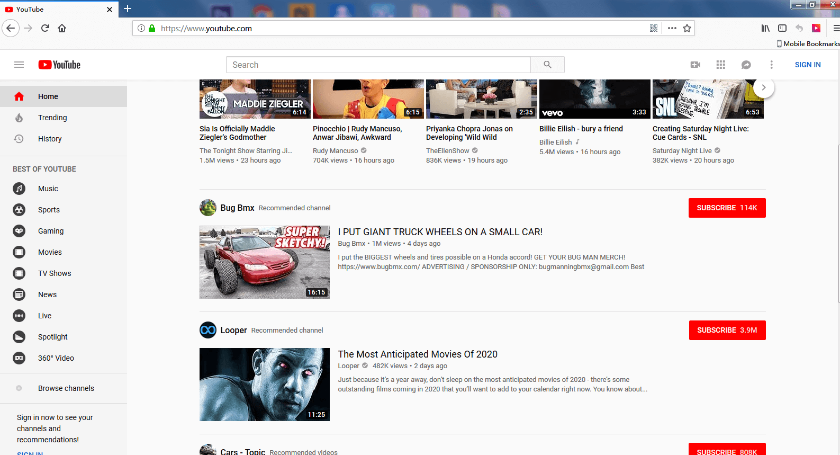Open the YouTube hamburger guide menu
Image resolution: width=840 pixels, height=455 pixels.
[x=19, y=65]
